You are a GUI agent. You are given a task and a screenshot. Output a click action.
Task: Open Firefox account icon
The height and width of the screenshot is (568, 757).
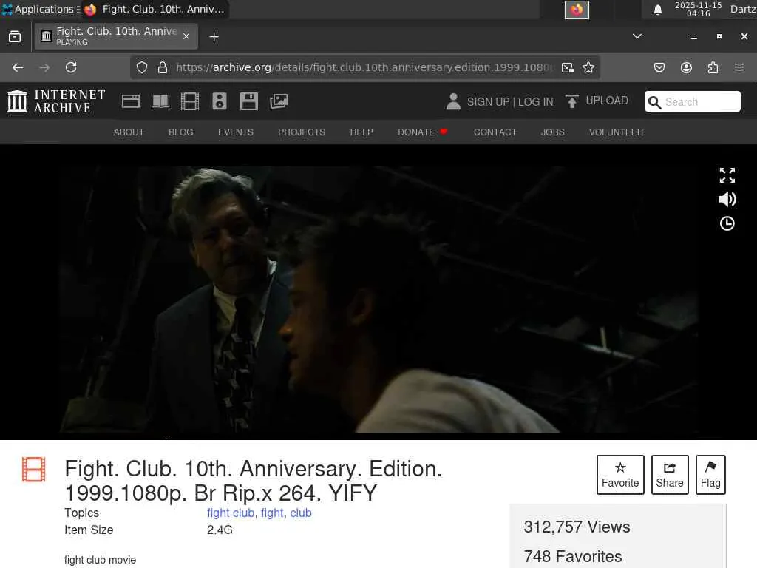click(686, 67)
